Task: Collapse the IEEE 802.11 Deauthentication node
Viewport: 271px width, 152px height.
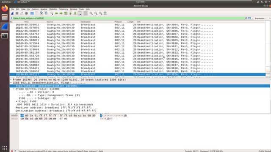Action: tap(11, 83)
